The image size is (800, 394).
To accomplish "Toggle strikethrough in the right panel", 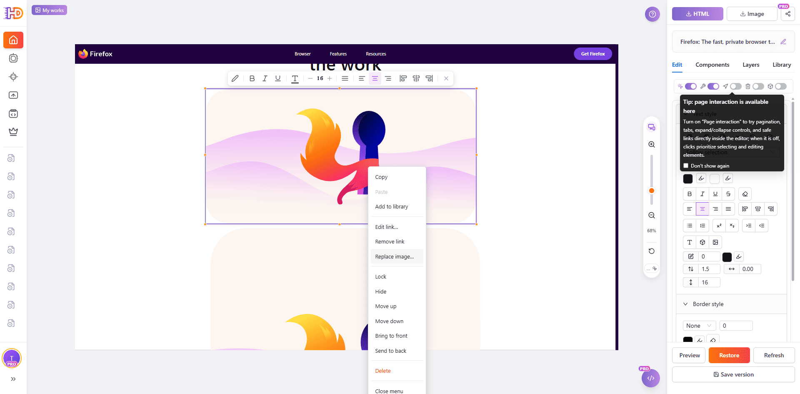I will [x=728, y=194].
